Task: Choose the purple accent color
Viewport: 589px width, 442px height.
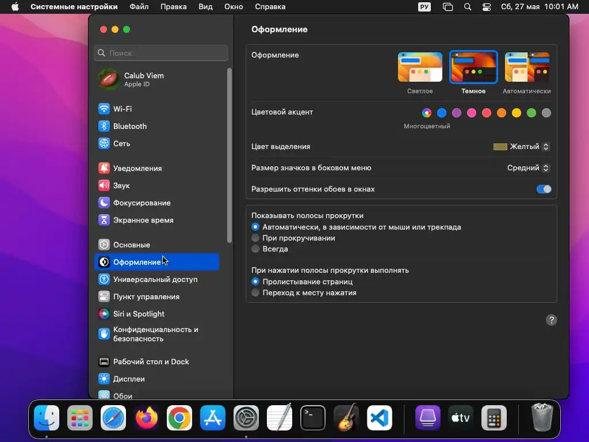Action: (x=457, y=113)
